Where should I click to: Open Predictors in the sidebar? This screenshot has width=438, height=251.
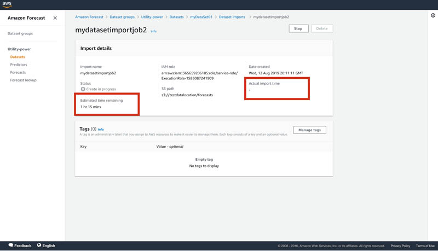pos(19,65)
